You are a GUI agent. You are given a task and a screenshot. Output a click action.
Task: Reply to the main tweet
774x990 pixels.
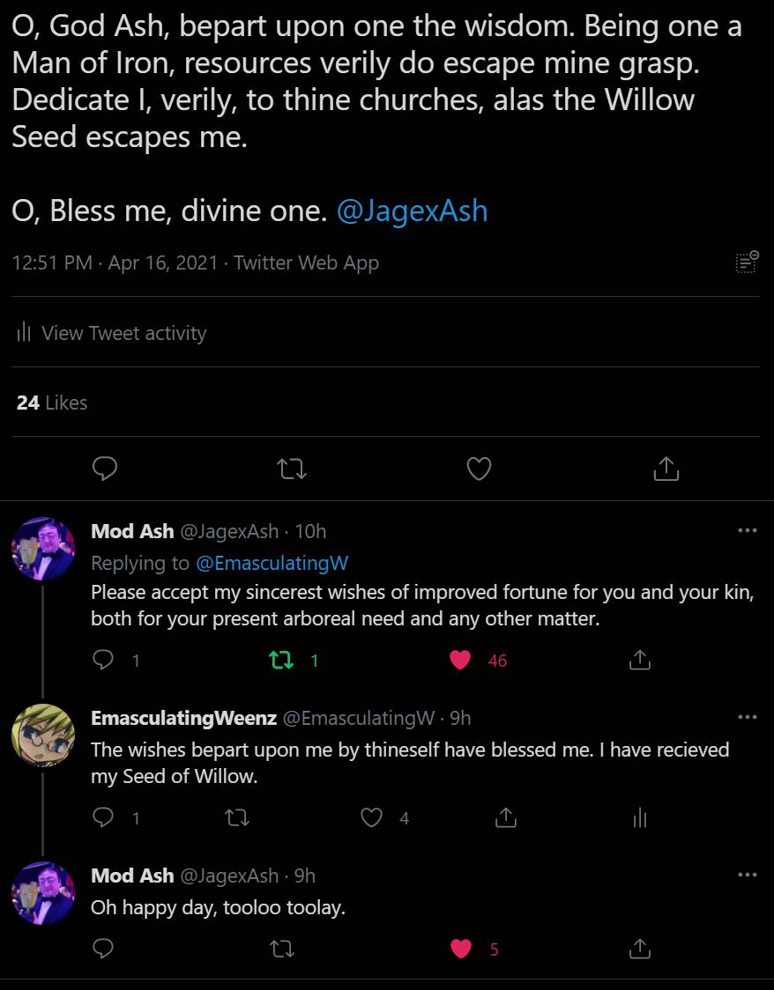(105, 469)
